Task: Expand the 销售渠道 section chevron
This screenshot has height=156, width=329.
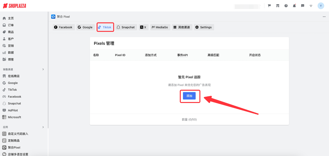Action: click(43, 69)
